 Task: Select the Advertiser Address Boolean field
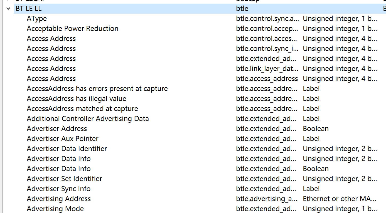[x=56, y=128]
